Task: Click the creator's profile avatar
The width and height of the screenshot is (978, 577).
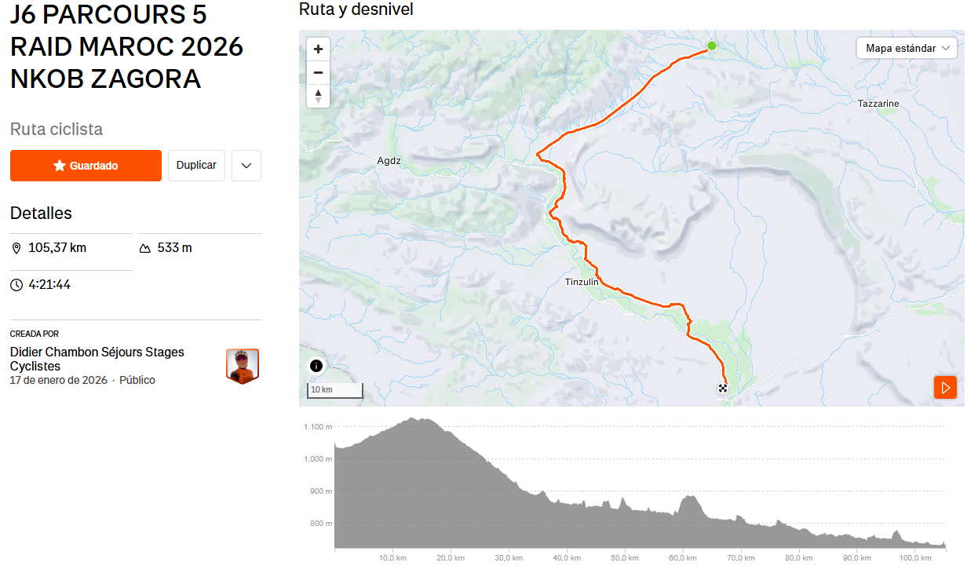Action: (243, 366)
